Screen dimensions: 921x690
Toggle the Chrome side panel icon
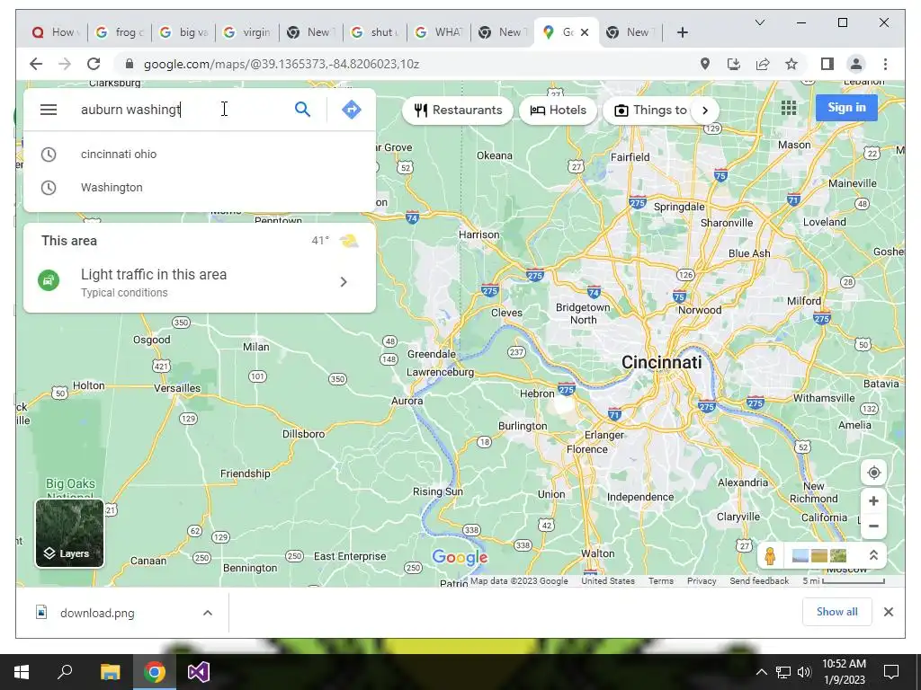[x=827, y=64]
